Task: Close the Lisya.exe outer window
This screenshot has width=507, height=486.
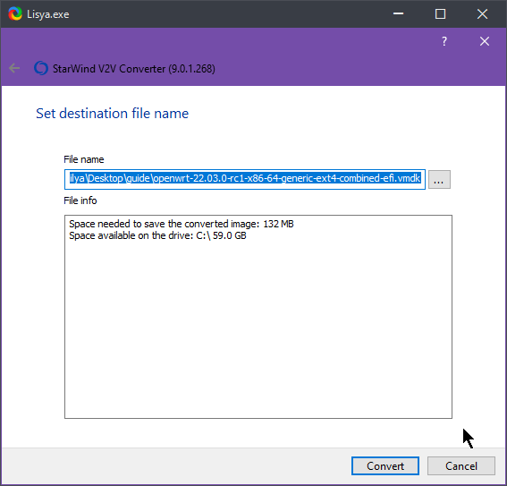Action: click(x=482, y=14)
